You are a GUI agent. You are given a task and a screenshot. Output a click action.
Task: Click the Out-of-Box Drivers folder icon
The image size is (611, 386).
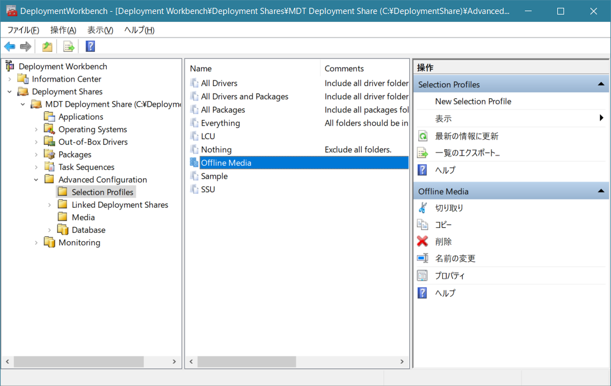click(50, 141)
